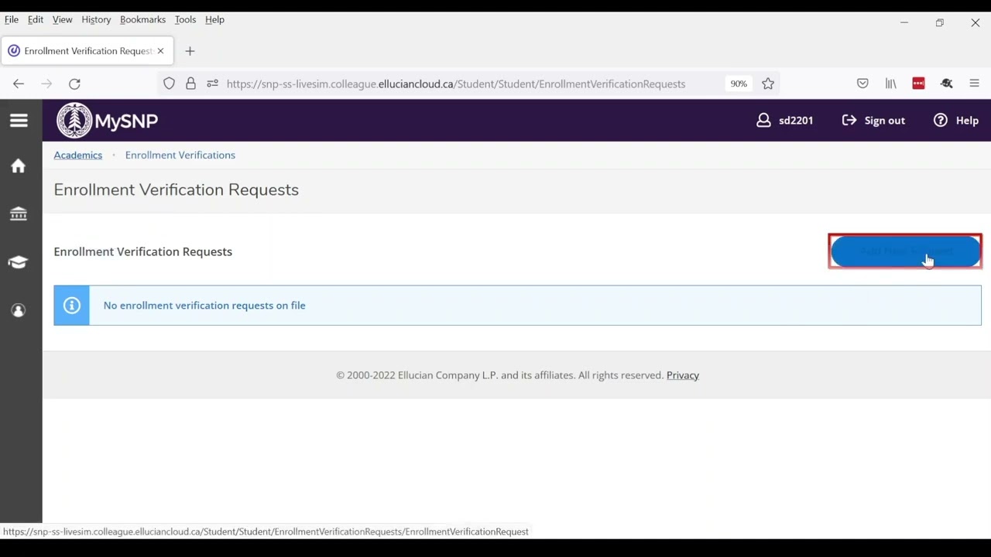
Task: Click the browser Forward arrow
Action: point(46,84)
